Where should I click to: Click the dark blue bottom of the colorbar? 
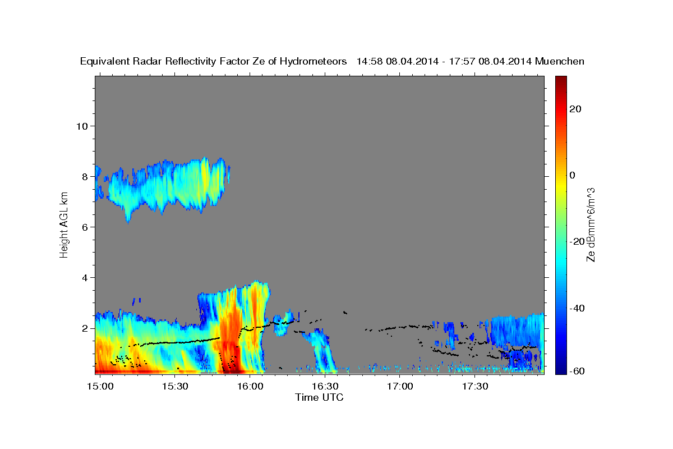(x=560, y=368)
